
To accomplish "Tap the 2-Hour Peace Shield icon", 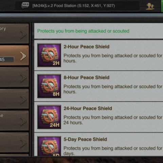I will coord(49,55).
